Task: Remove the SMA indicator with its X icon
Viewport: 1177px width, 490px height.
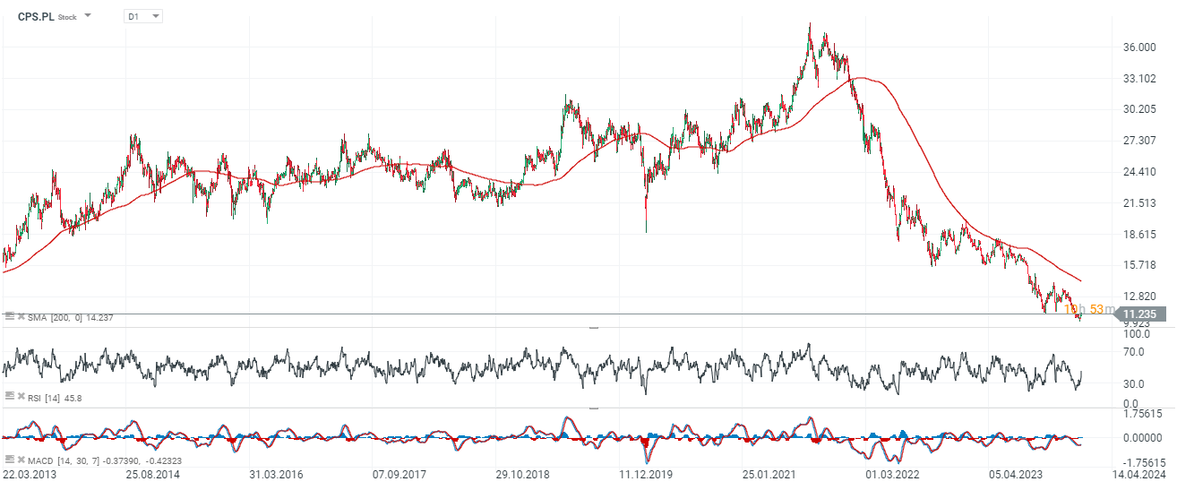Action: pos(21,317)
